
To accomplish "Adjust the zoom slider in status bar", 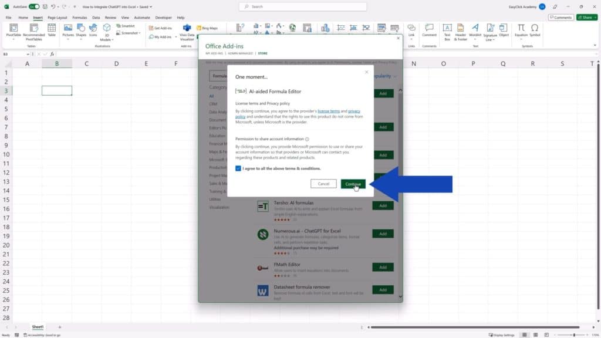I will coord(574,335).
